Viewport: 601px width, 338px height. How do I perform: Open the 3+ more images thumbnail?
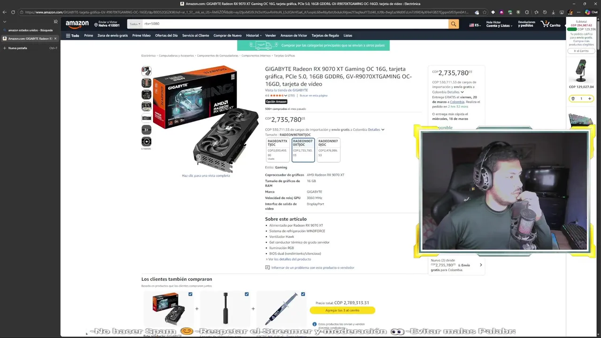pos(146,130)
